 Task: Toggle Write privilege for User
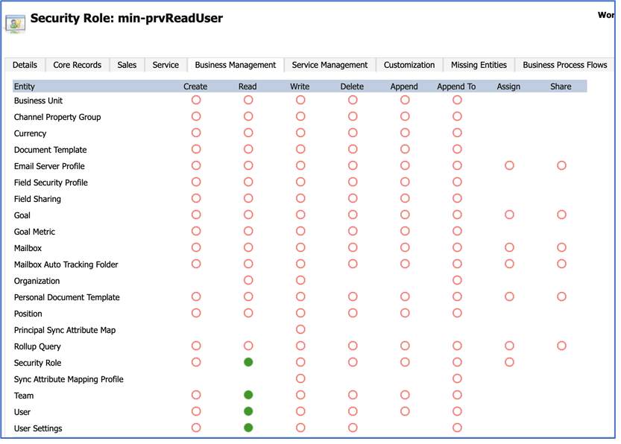pyautogui.click(x=300, y=411)
